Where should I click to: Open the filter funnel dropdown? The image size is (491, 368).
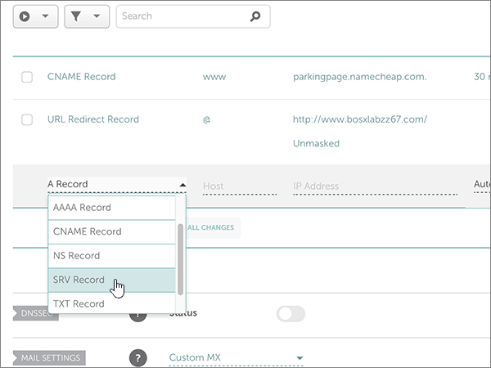(84, 16)
